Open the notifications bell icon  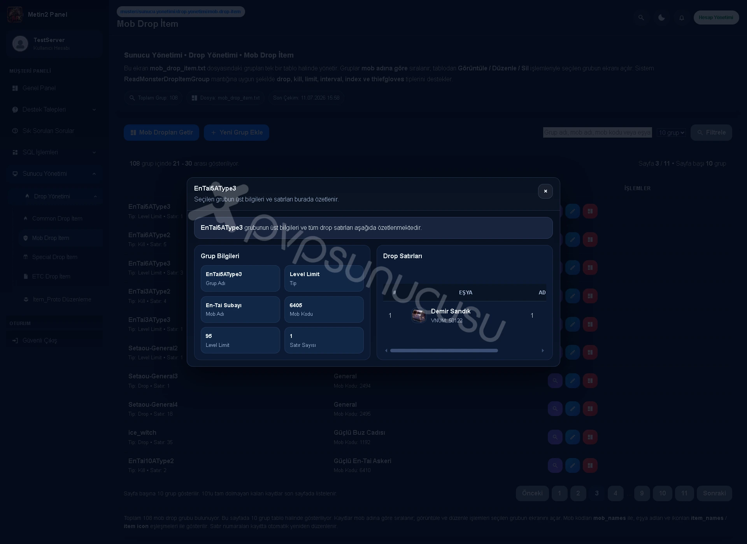pos(682,17)
